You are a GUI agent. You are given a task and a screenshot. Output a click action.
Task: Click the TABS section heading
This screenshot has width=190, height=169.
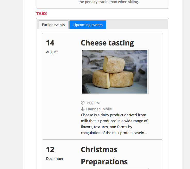42,13
